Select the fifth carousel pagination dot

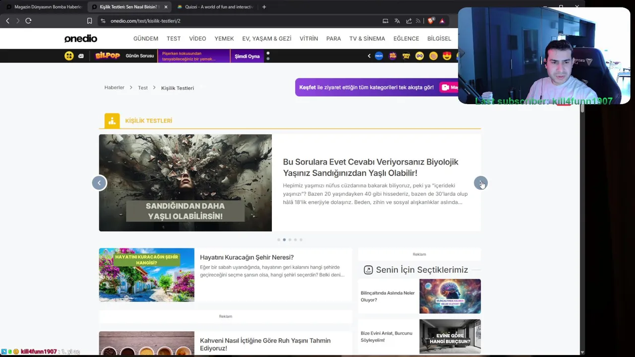pos(301,240)
